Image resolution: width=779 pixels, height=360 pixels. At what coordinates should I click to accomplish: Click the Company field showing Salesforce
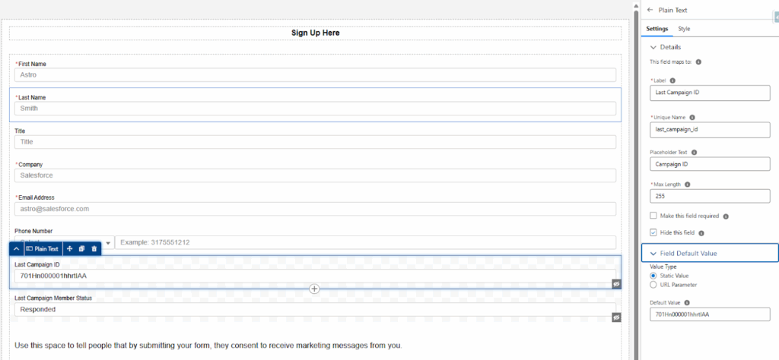pyautogui.click(x=315, y=175)
